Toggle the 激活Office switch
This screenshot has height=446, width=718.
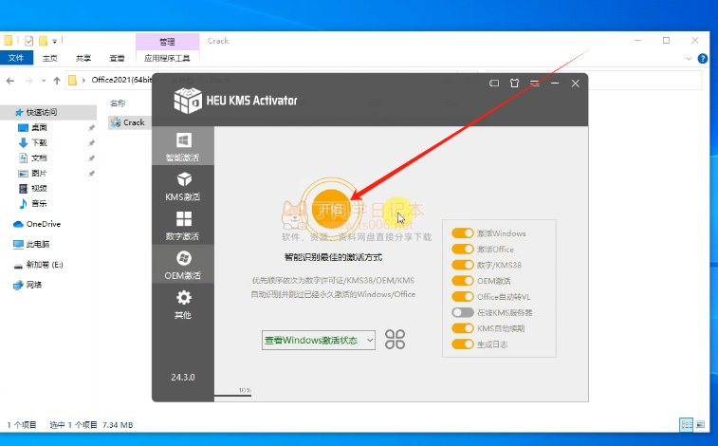coord(463,250)
